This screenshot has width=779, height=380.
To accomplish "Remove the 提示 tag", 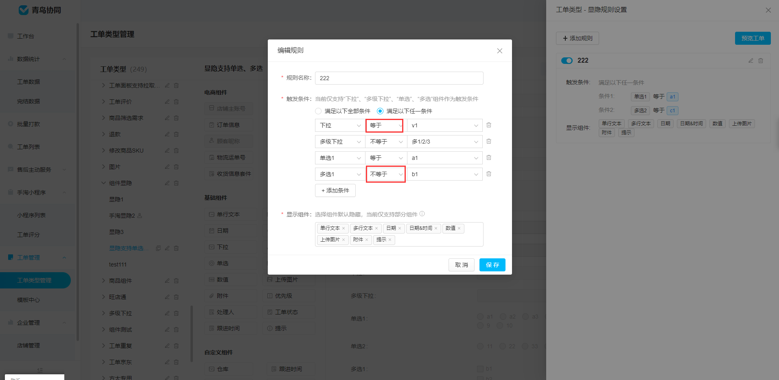I will click(x=390, y=240).
